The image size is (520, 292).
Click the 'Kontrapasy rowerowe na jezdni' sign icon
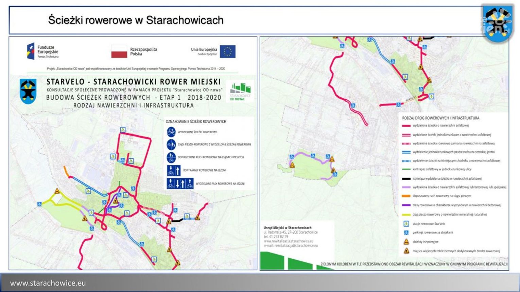coord(174,170)
